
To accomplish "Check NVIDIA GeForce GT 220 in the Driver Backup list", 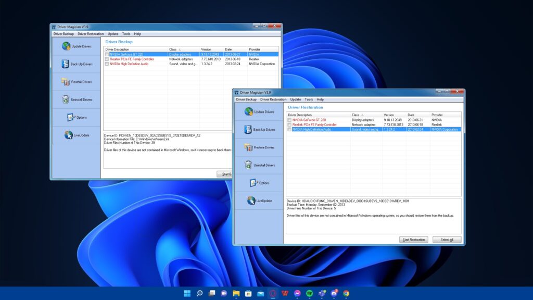I will tap(107, 54).
